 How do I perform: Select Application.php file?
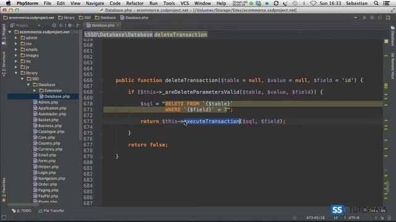49,108
